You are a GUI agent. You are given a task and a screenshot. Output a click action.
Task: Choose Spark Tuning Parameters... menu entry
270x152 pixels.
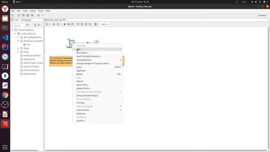[x=97, y=56]
